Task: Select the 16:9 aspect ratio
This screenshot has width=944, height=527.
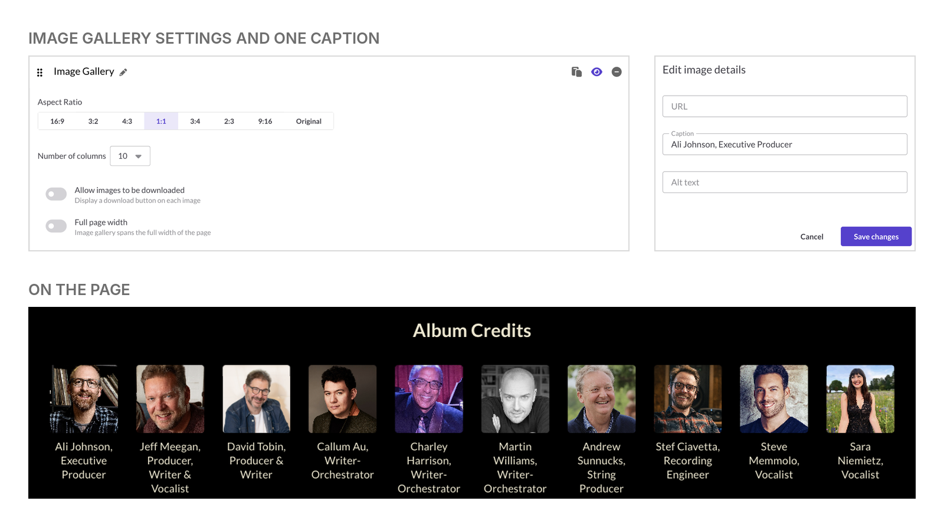Action: [x=57, y=121]
